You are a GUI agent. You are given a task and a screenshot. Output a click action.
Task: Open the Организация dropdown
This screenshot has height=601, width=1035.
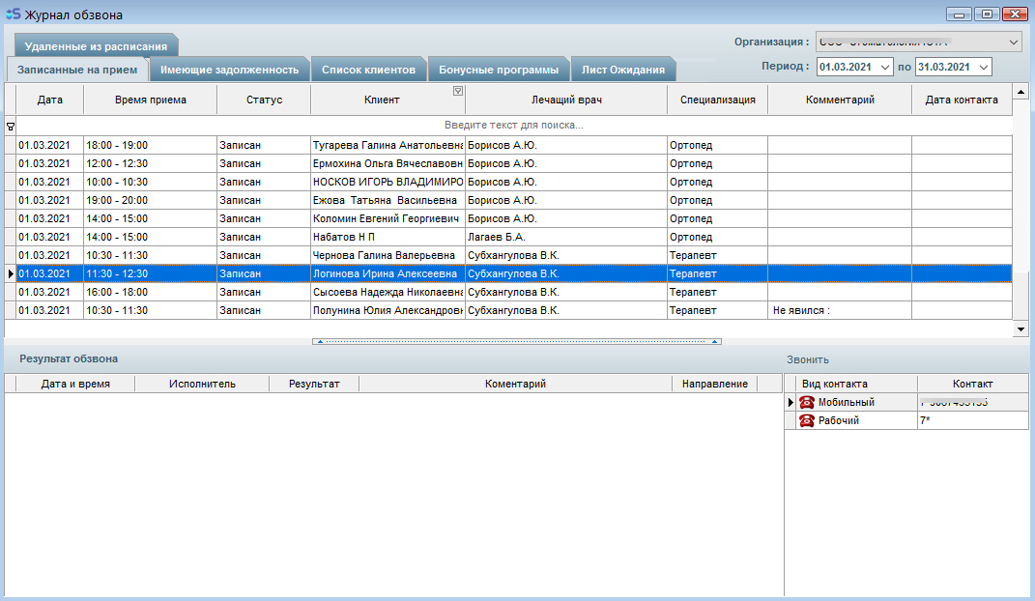[1013, 42]
